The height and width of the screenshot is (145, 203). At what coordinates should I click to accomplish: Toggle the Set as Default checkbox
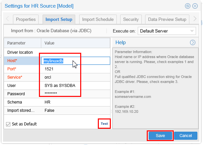click(x=8, y=124)
